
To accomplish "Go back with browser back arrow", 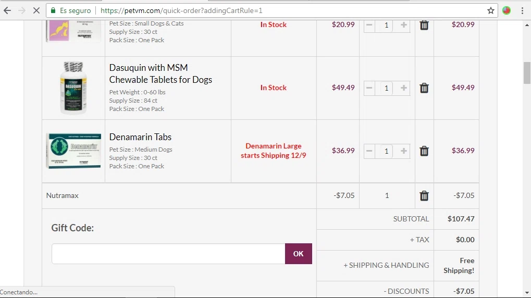I will 7,10.
